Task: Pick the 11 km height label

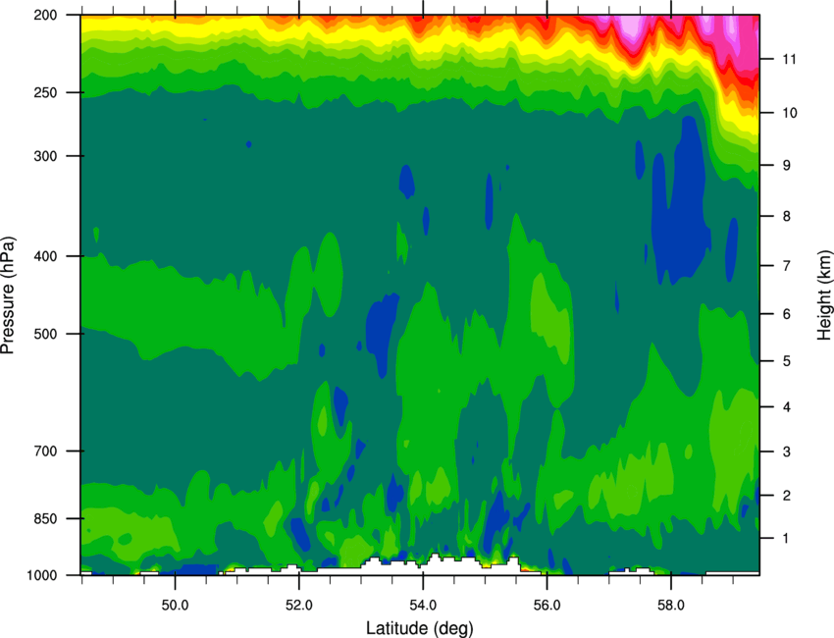Action: (789, 59)
